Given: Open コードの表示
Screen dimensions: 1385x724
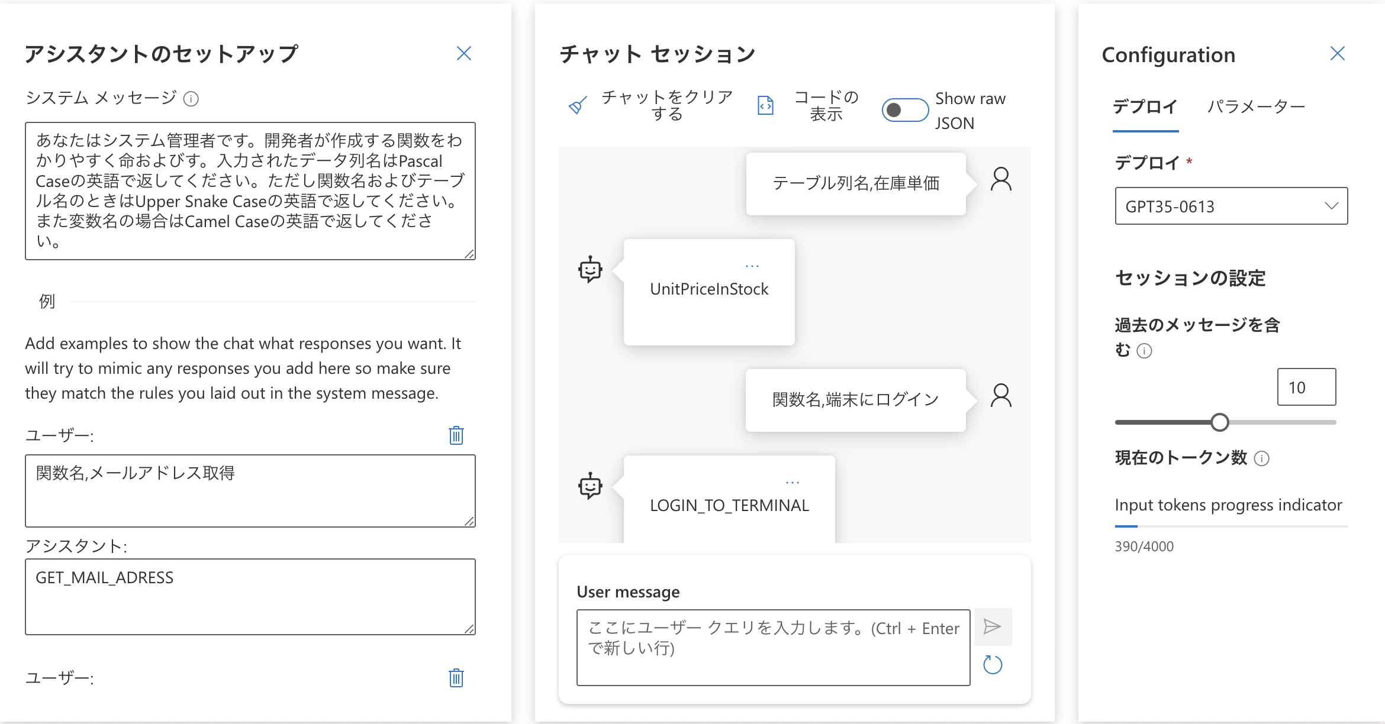Looking at the screenshot, I should coord(826,105).
